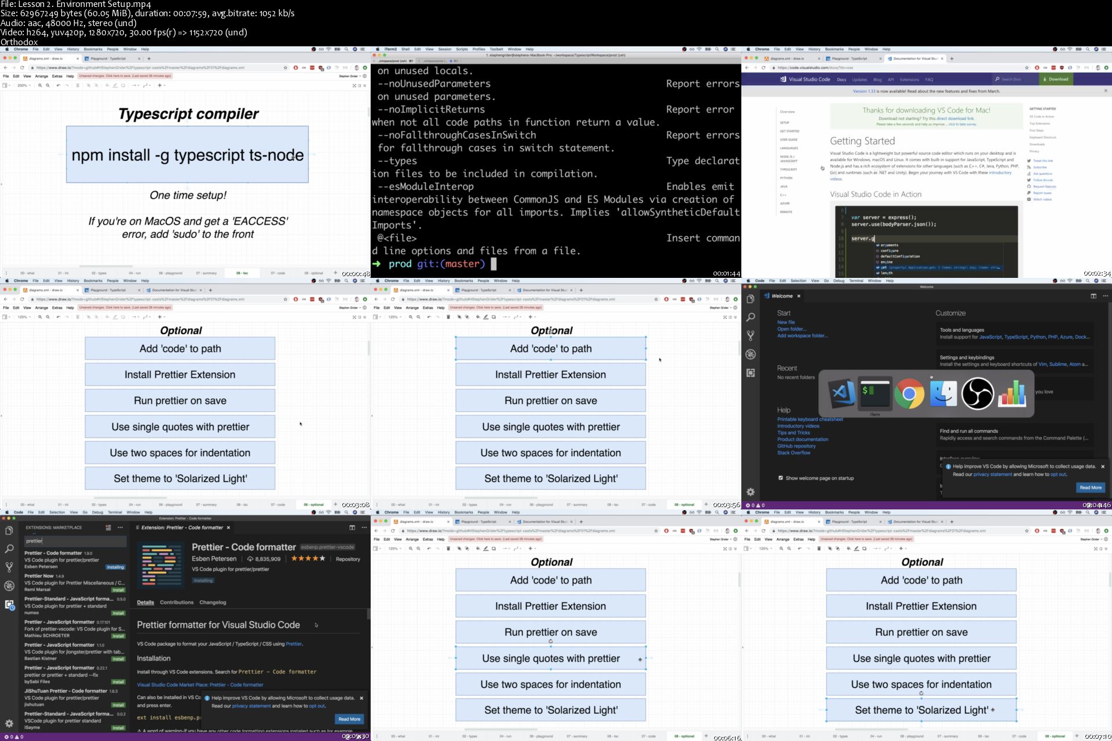Select iTerm icon in the app switcher
The height and width of the screenshot is (741, 1112).
(875, 393)
